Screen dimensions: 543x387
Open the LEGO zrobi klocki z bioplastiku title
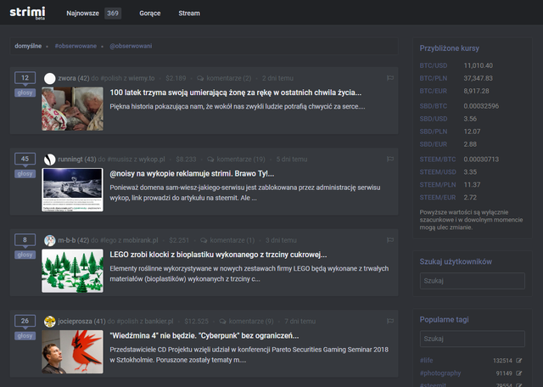(x=218, y=255)
